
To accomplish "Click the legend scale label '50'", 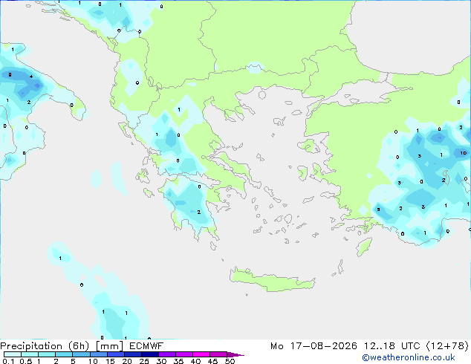I will 230,361.
